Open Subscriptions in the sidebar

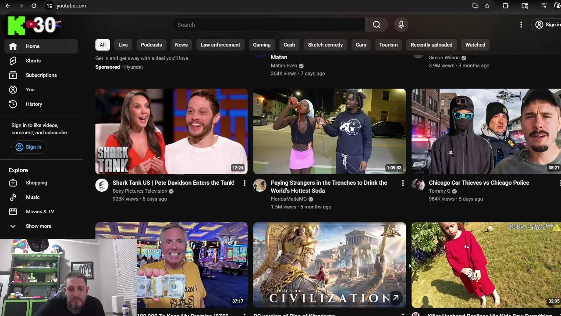[x=41, y=75]
